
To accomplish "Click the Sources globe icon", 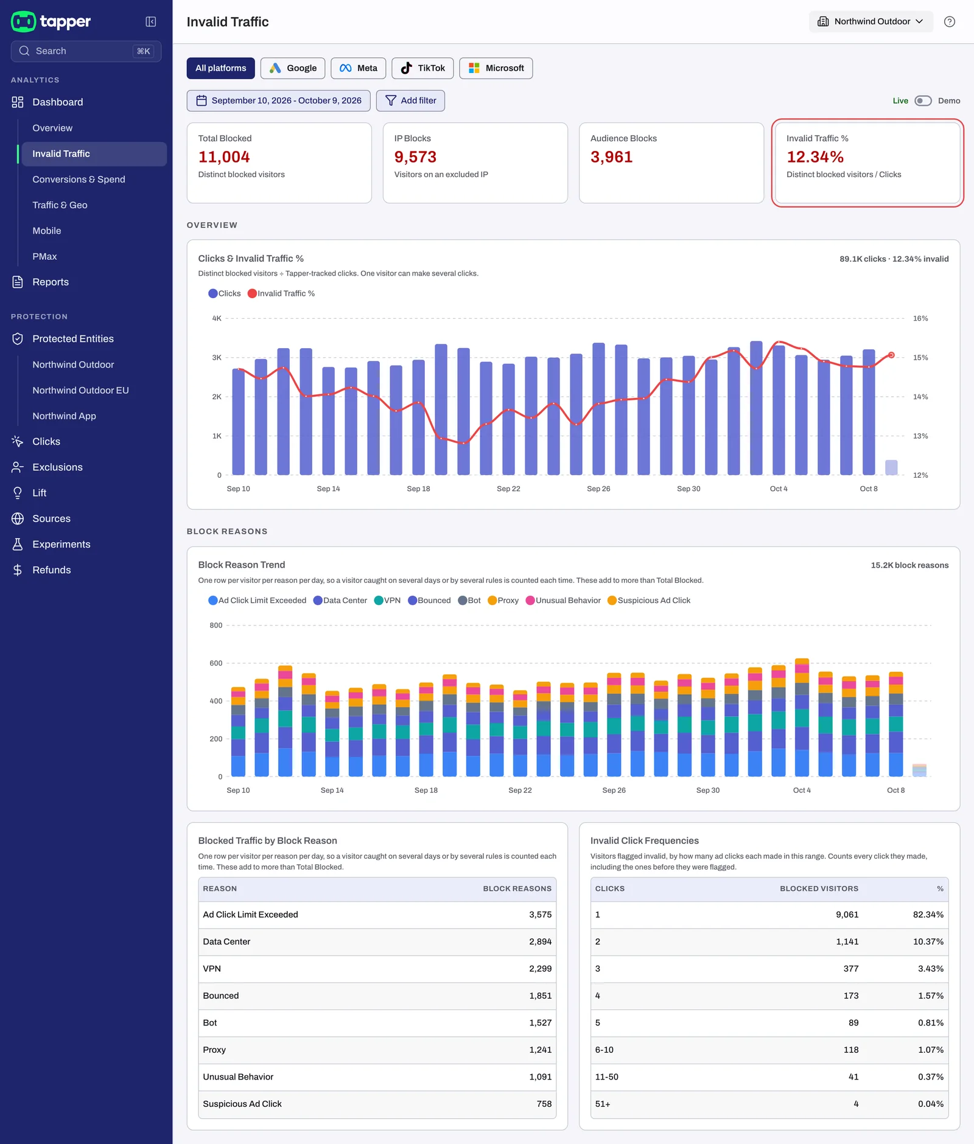I will coord(18,518).
